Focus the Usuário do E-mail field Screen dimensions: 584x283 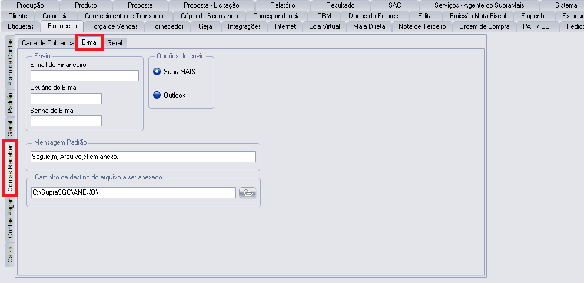66,98
